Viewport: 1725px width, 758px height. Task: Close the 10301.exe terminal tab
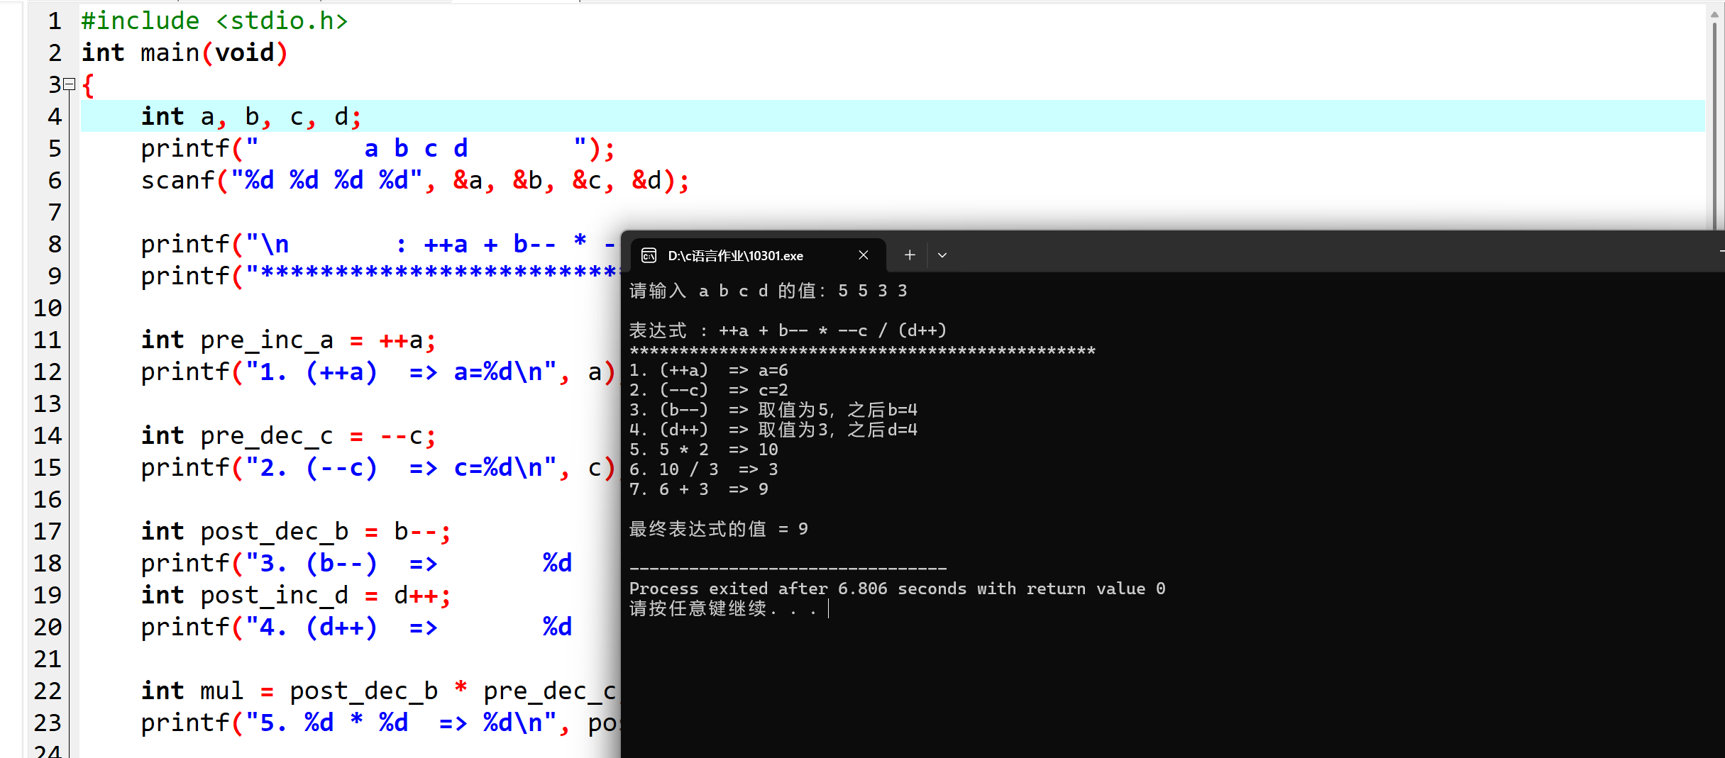pyautogui.click(x=864, y=255)
